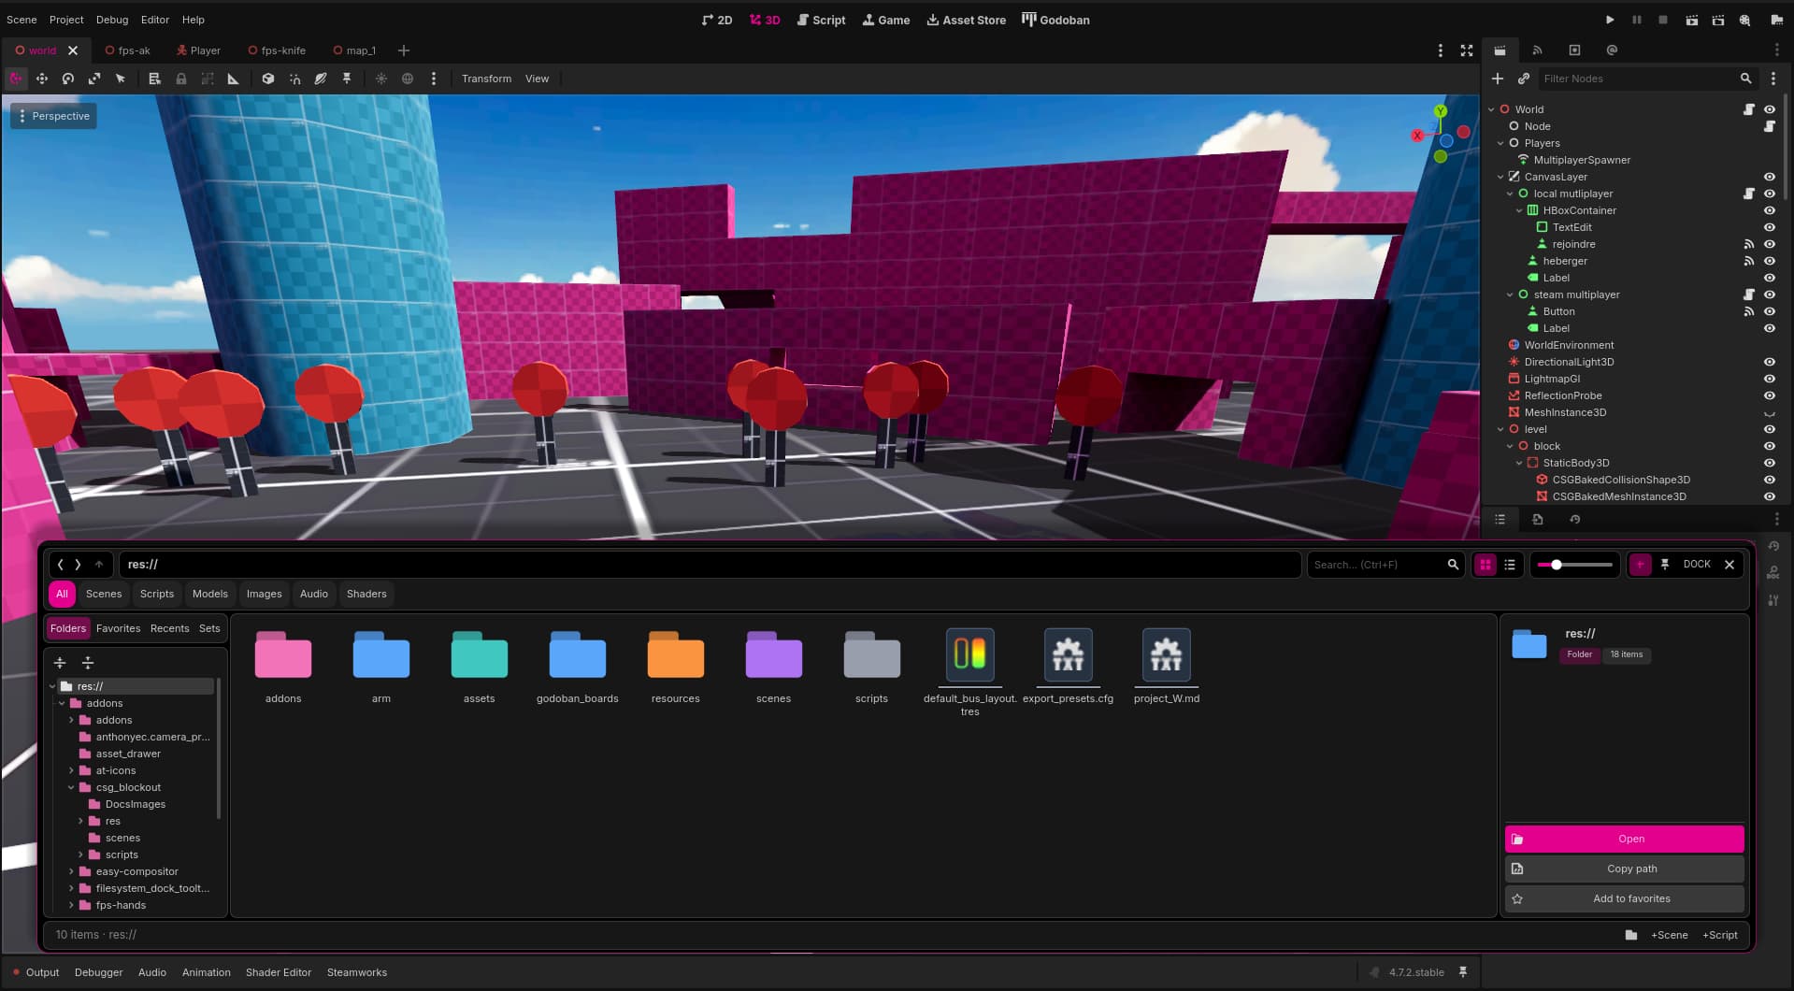Collapse the csg_blockout folder
1794x991 pixels.
coord(71,787)
